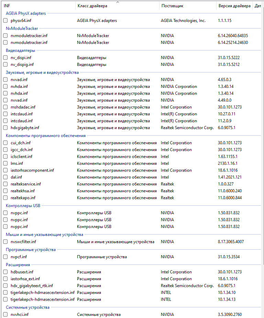Check the physx64.inf driver checkbox
Screen dimensions: 264x318
point(5,21)
